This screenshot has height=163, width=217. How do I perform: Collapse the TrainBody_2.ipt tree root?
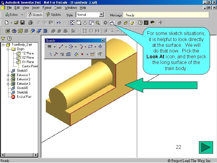pyautogui.click(x=3, y=45)
